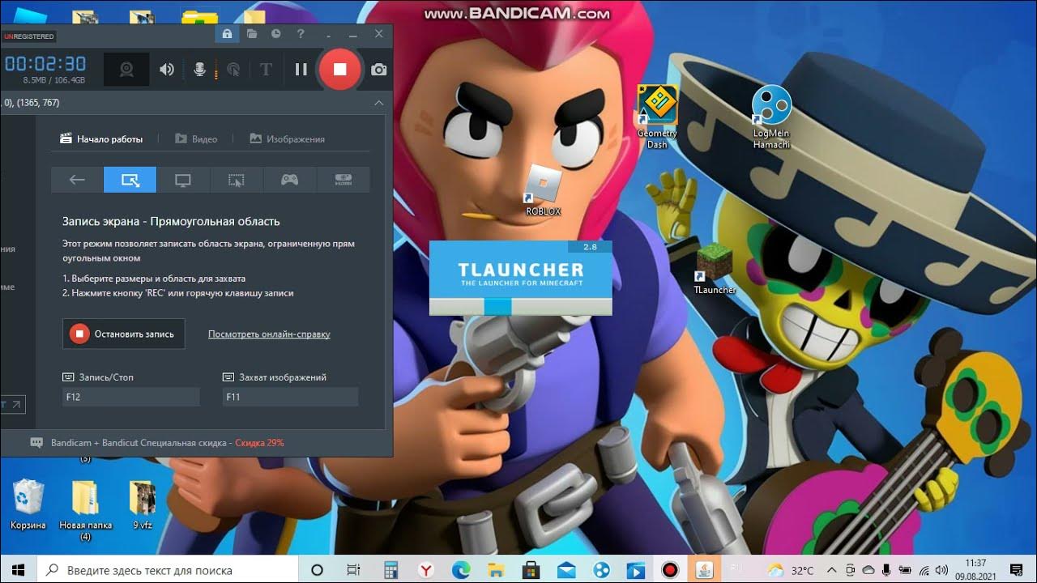Toggle microphone recording in Bandicam

tap(199, 70)
